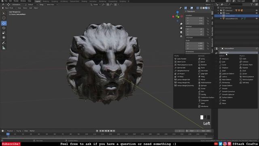The width and height of the screenshot is (259, 146).
Task: Collapse the Transform panel
Action: tap(186, 11)
